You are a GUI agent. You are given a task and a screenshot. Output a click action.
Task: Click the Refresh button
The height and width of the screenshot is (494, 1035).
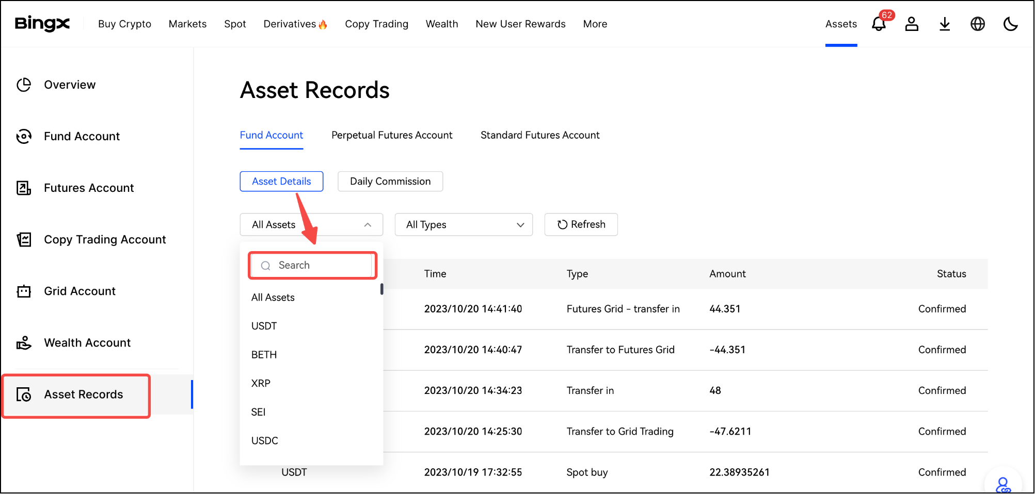581,225
